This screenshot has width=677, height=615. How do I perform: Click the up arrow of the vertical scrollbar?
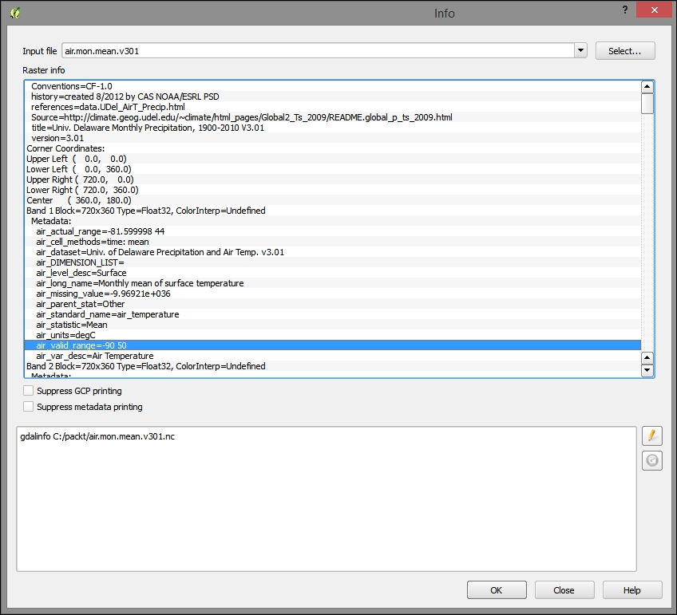647,86
